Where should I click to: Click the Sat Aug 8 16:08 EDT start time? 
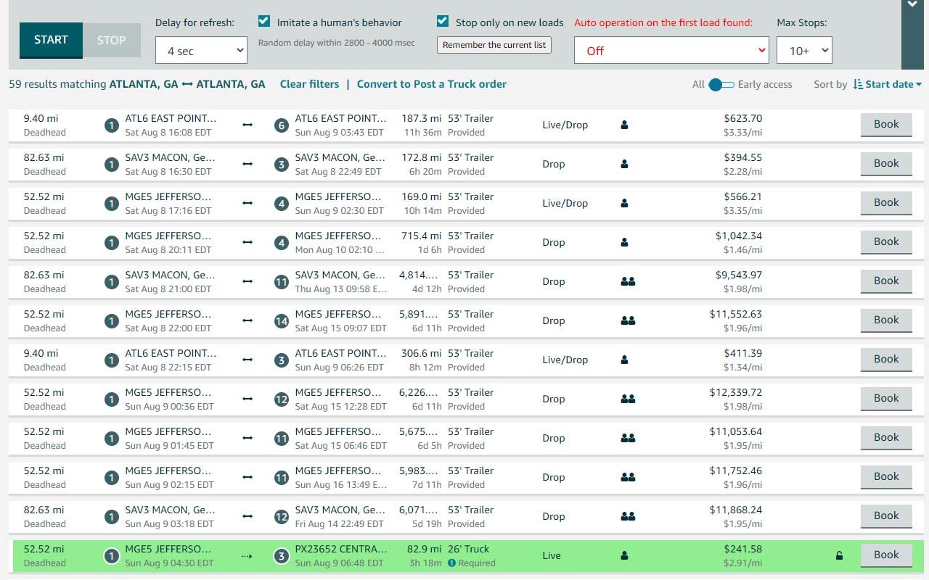tap(168, 133)
